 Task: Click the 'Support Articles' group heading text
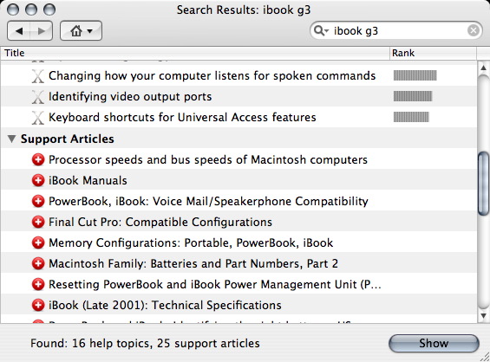68,139
